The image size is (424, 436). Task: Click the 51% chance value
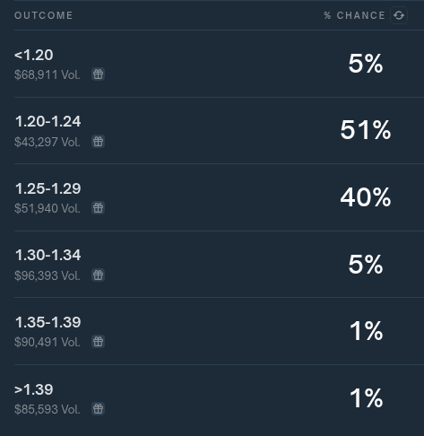click(366, 130)
